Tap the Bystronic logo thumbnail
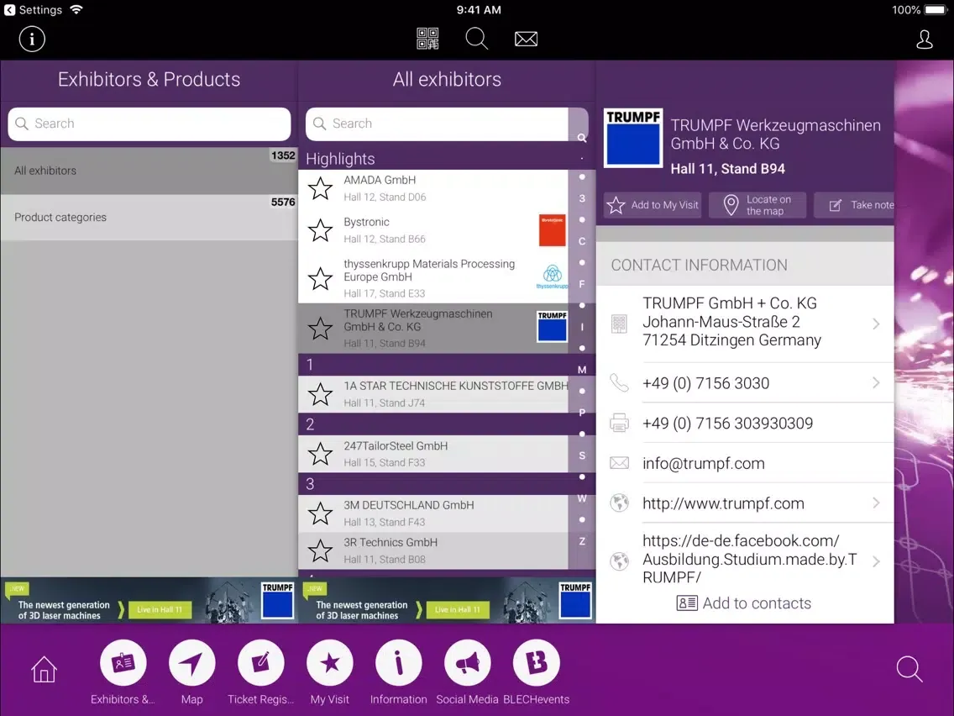The height and width of the screenshot is (716, 954). (x=552, y=230)
